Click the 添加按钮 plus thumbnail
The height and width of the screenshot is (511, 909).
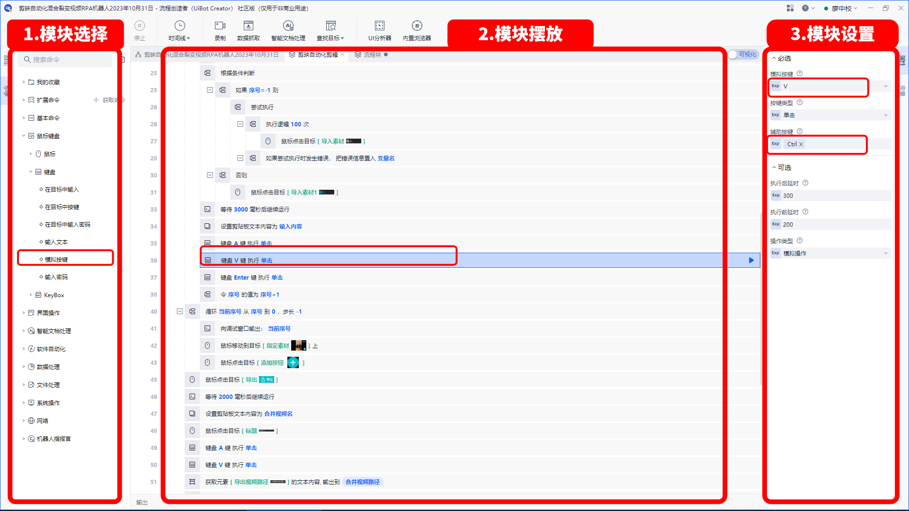click(x=293, y=362)
